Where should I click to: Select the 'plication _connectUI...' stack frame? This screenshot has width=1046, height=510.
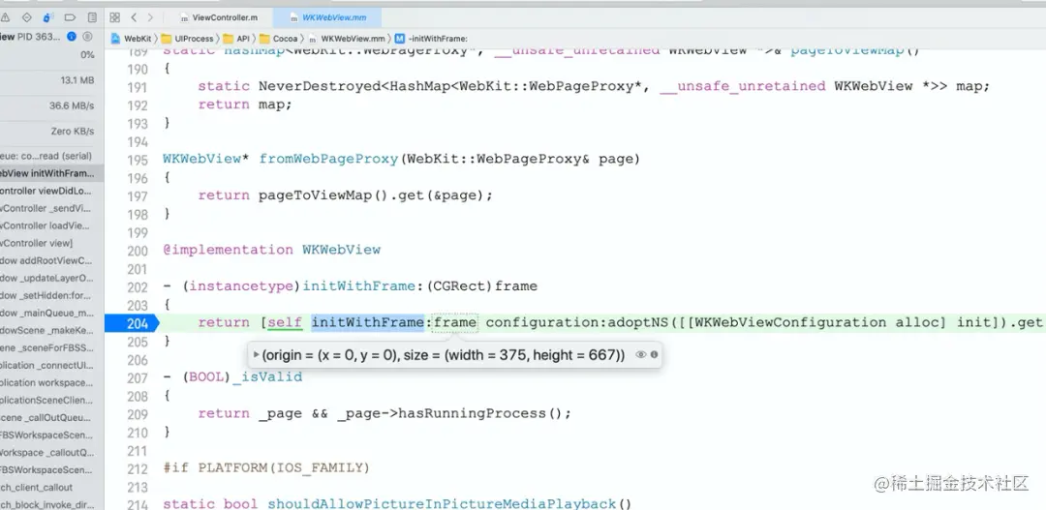pos(51,366)
